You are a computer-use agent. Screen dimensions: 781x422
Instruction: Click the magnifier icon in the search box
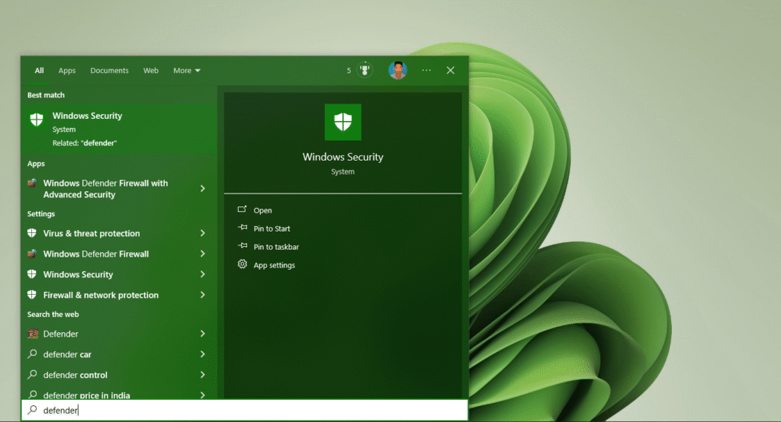(x=32, y=410)
